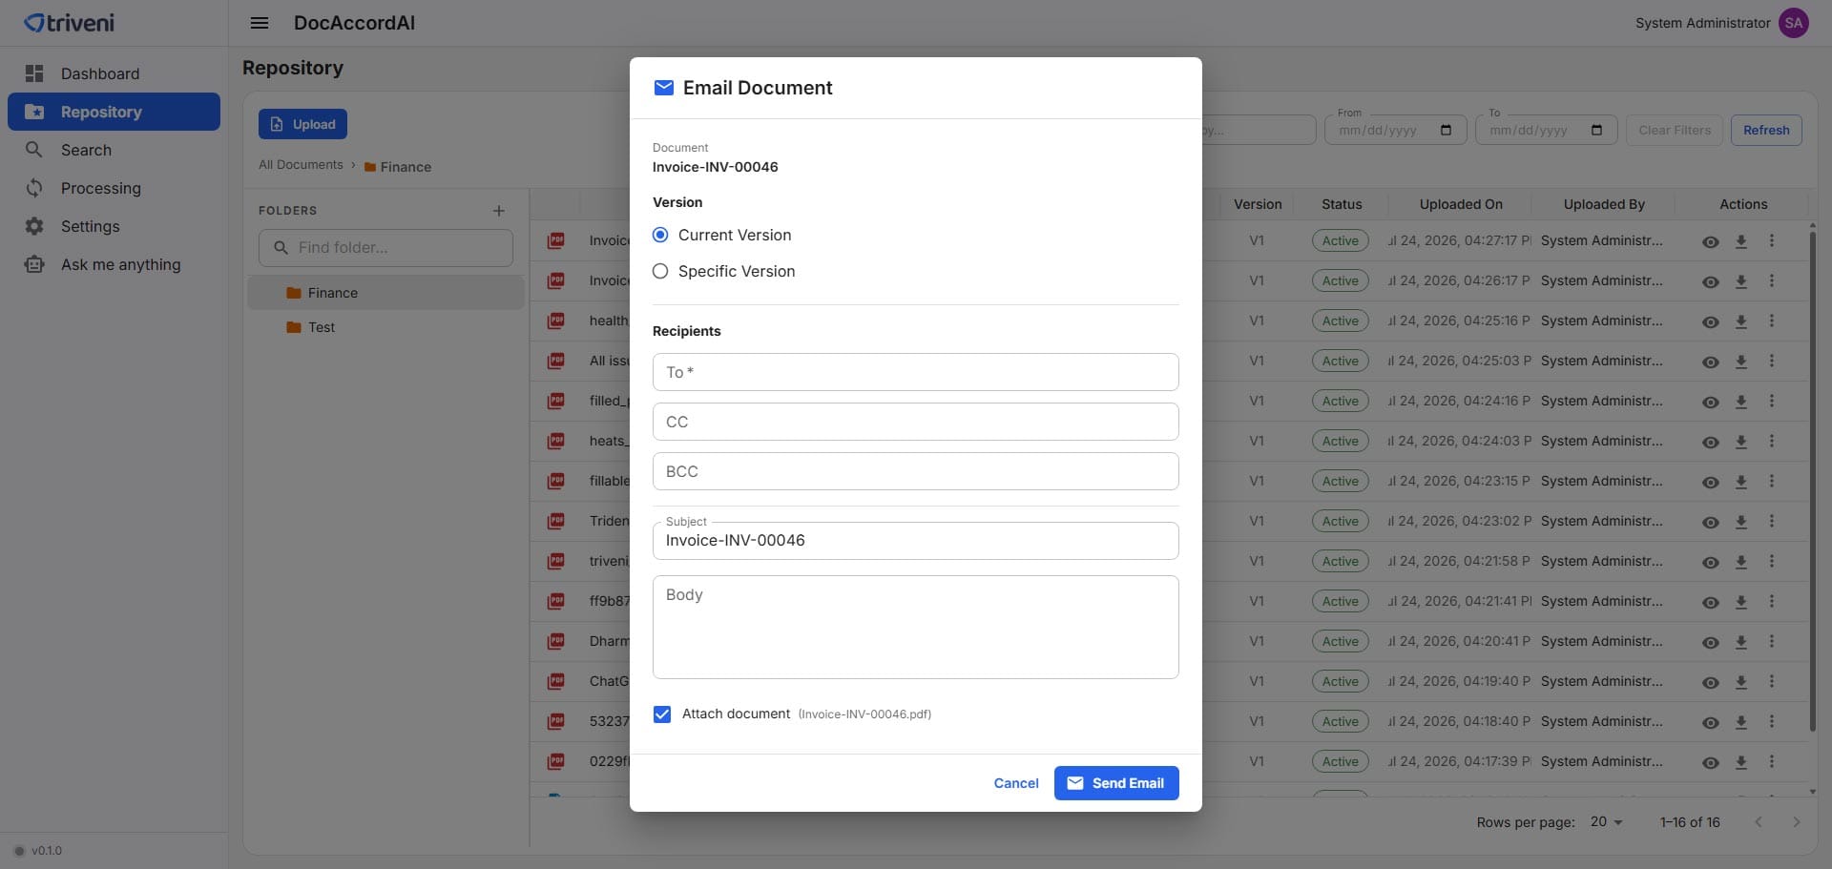The width and height of the screenshot is (1832, 869).
Task: Choose the Specific Version radio option
Action: 660,271
